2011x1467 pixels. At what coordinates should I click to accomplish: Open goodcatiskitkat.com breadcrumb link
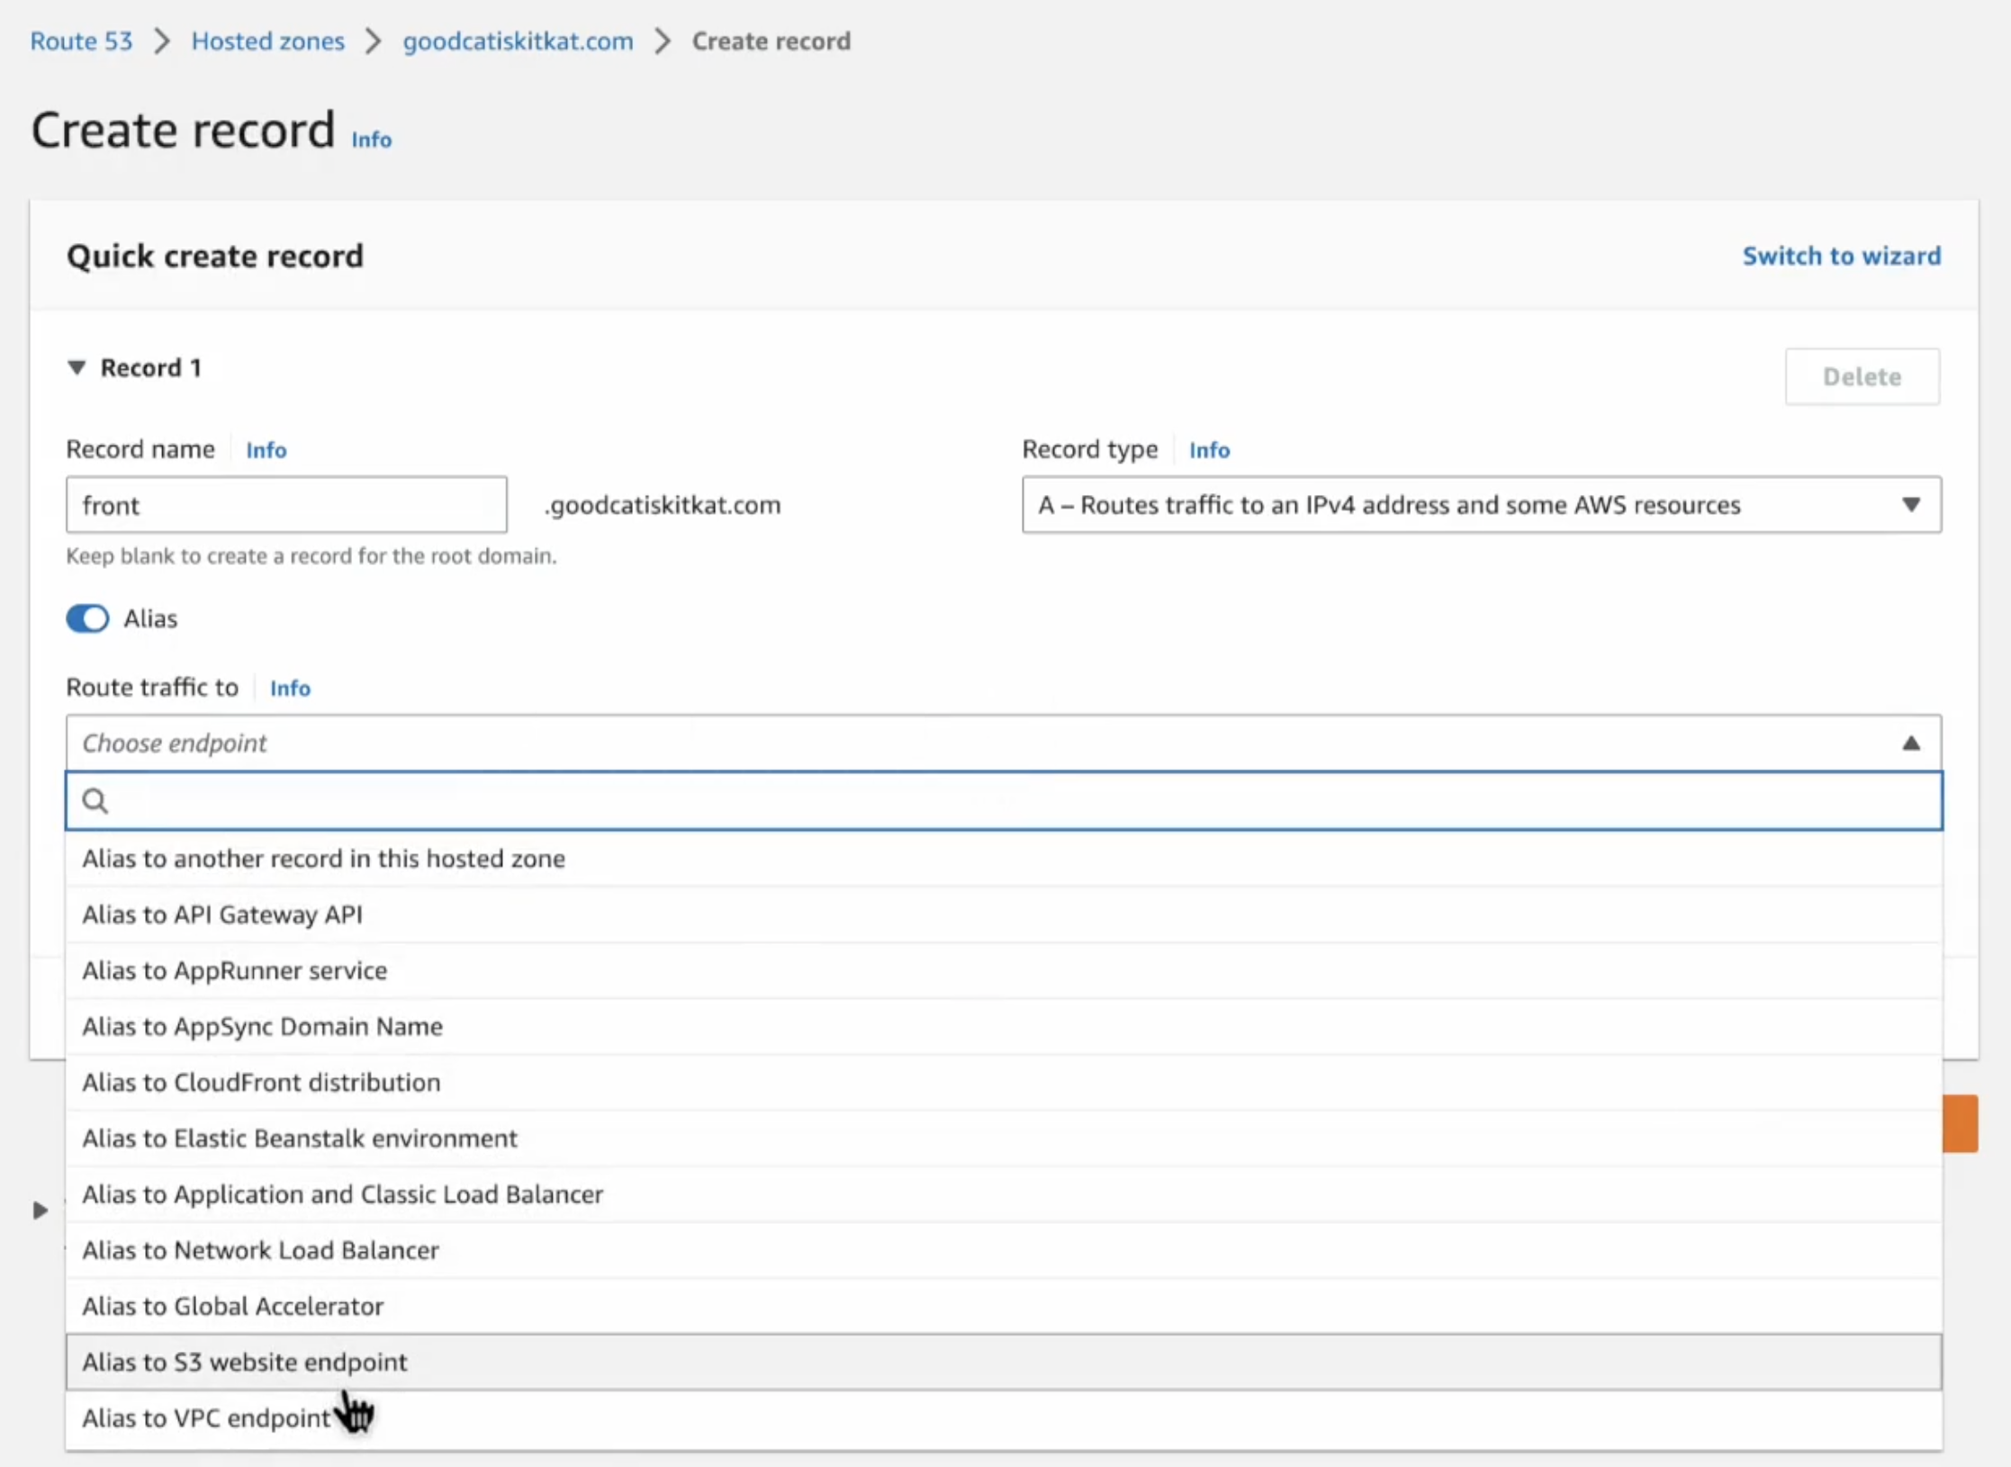pos(518,40)
